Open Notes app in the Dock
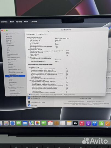This screenshot has width=111, height=148. click(x=69, y=123)
